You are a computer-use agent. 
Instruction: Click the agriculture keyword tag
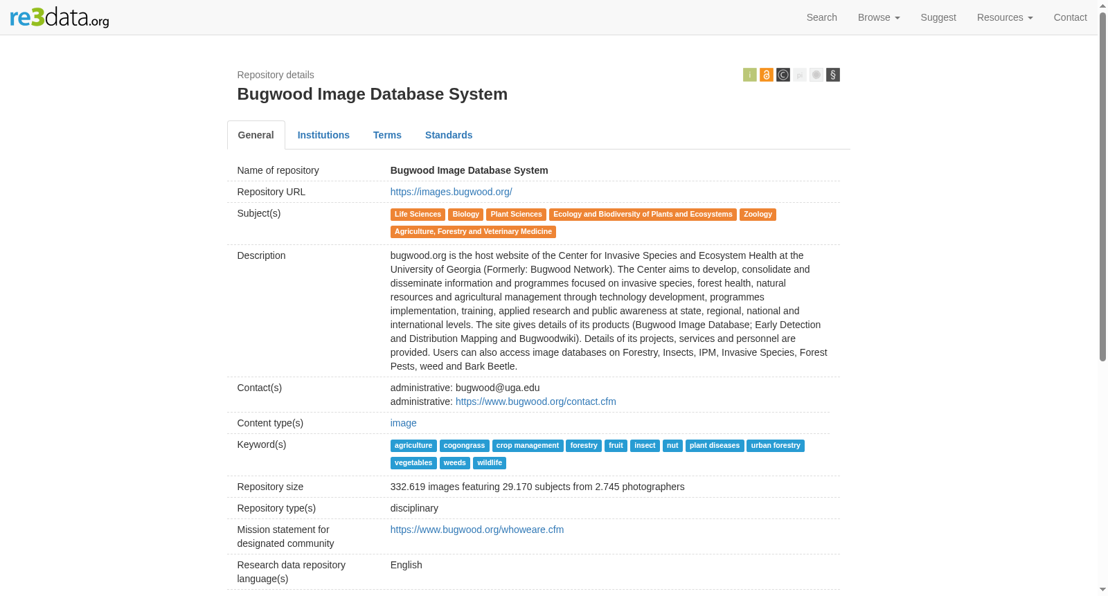[413, 446]
